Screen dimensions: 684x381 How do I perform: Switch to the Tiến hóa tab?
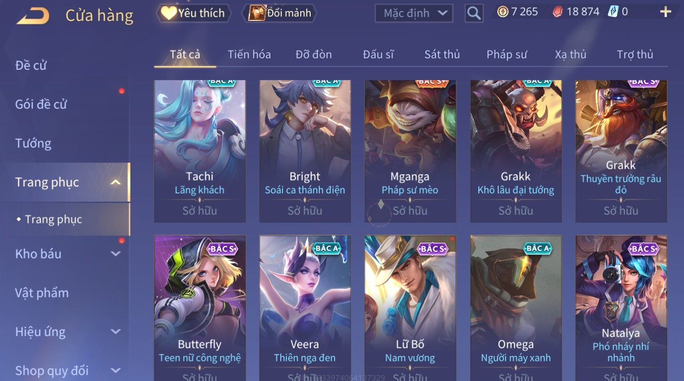(x=249, y=54)
